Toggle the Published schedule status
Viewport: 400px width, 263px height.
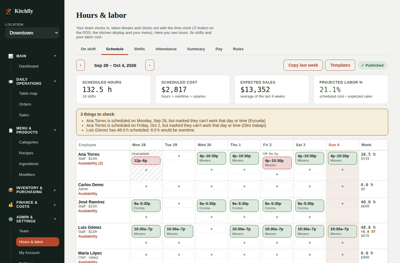click(372, 65)
